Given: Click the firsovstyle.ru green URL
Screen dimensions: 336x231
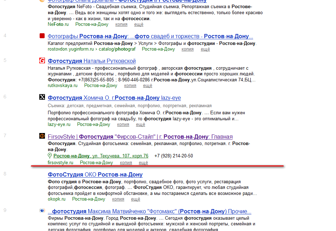Looking at the screenshot, I should [x=61, y=163].
